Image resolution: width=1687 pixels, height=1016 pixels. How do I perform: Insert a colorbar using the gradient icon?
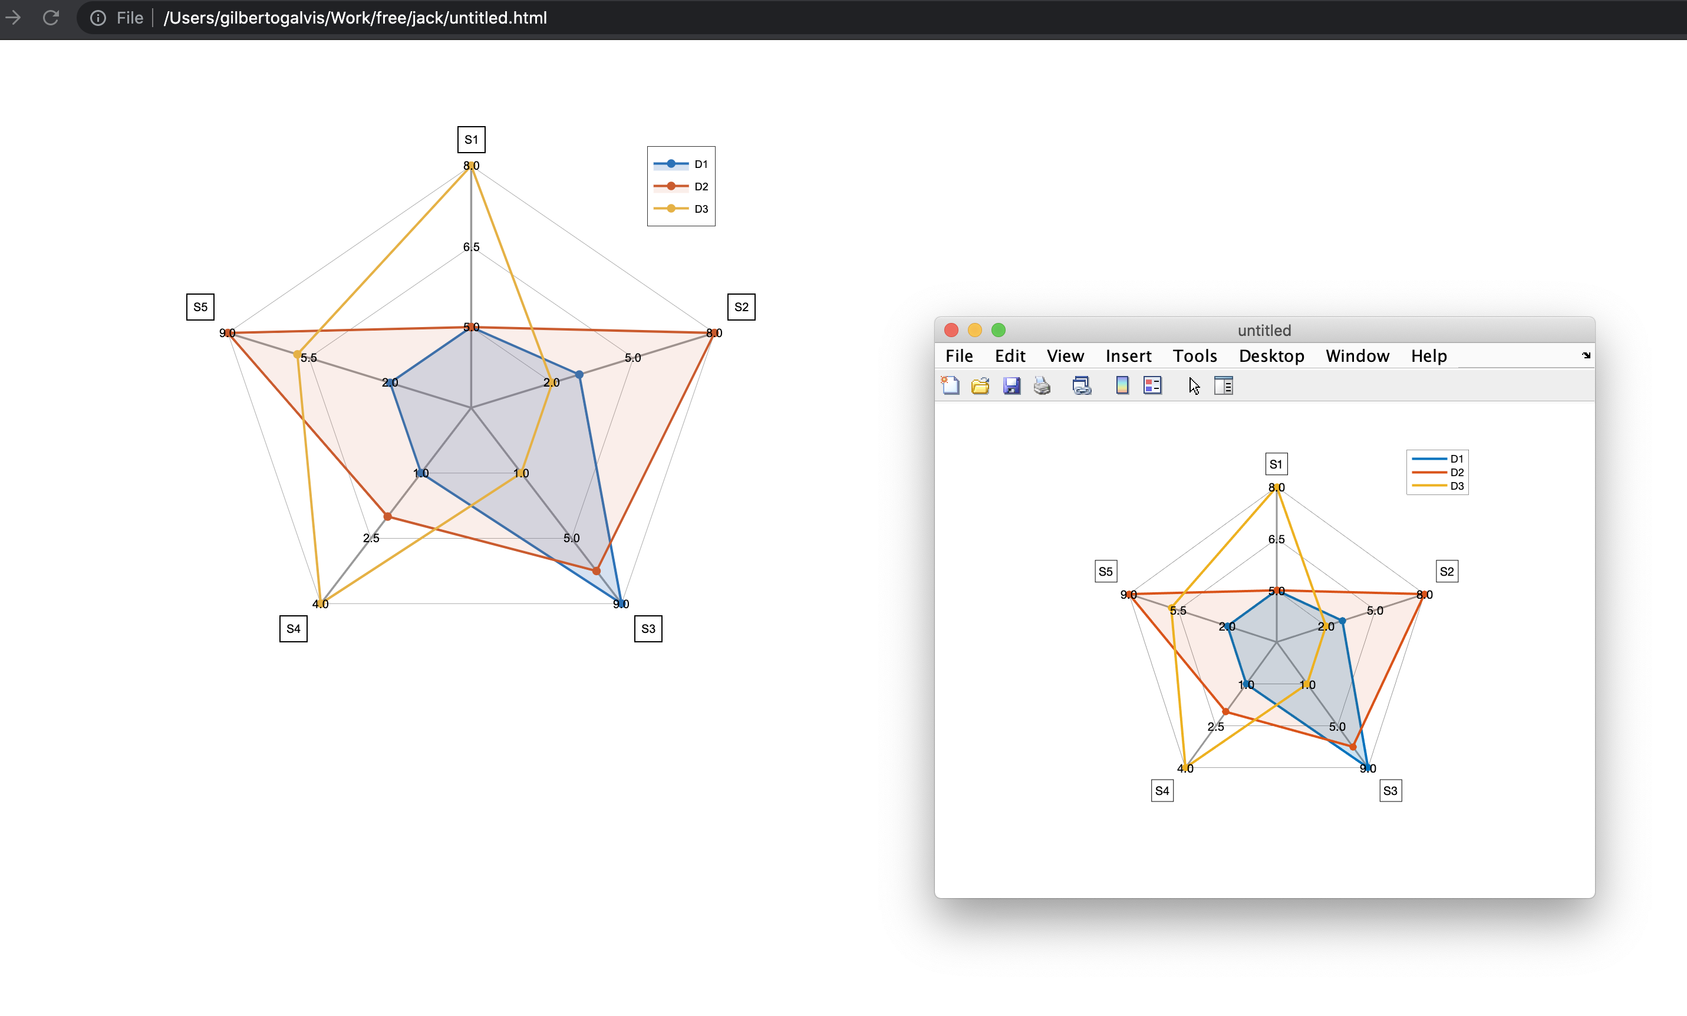1121,385
